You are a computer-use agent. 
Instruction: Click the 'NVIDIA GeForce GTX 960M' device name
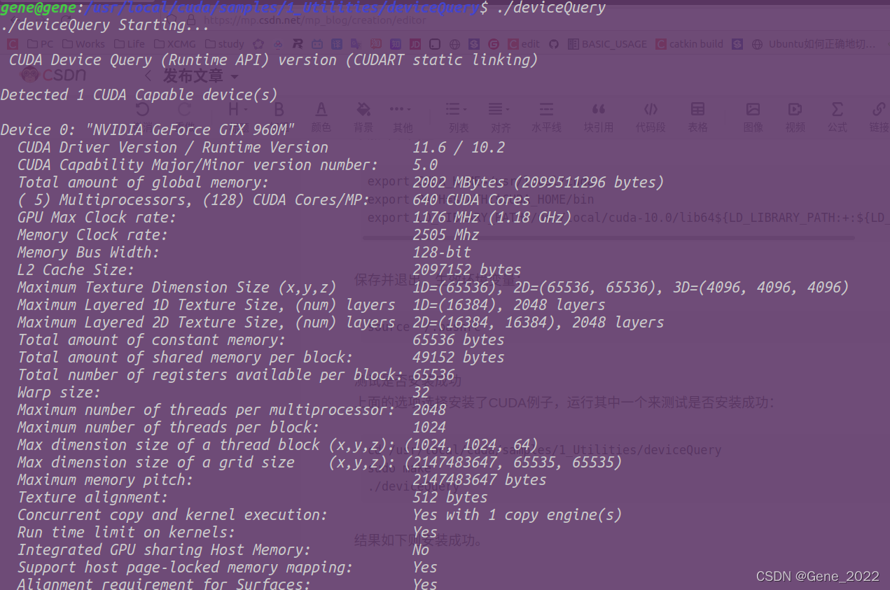190,129
